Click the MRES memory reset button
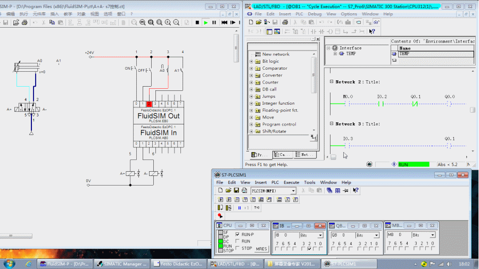The height and width of the screenshot is (269, 479). pos(261,249)
